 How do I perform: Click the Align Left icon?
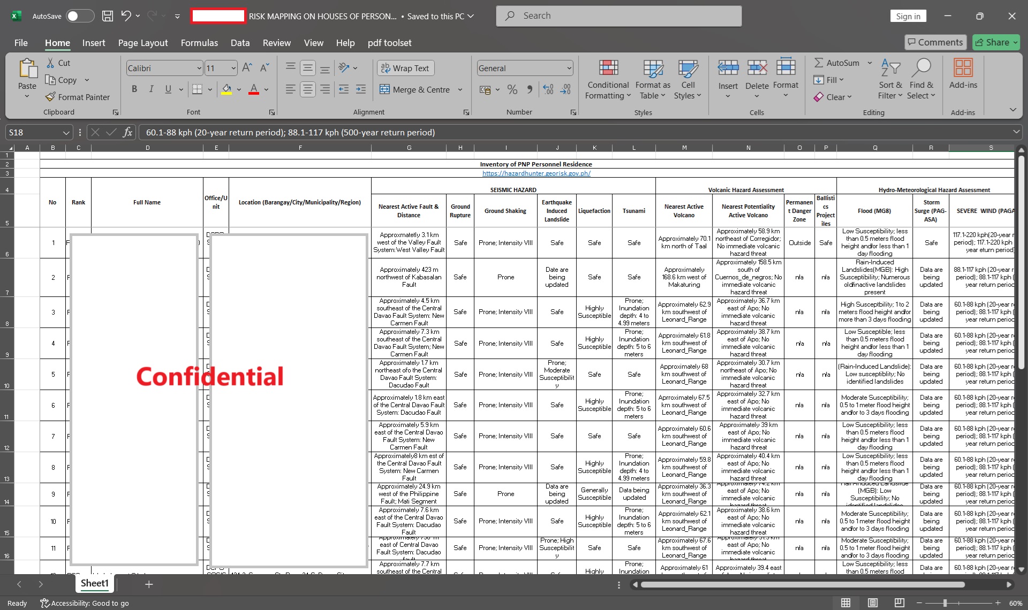291,89
